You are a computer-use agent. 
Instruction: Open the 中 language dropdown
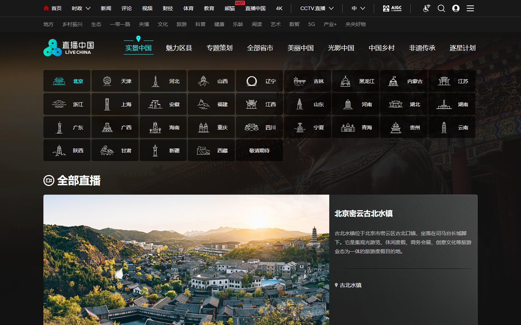pos(358,8)
